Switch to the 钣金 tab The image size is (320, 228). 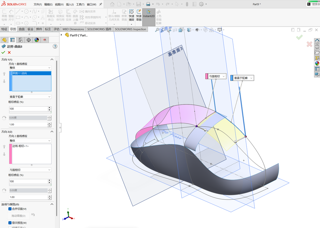pyautogui.click(x=30, y=29)
